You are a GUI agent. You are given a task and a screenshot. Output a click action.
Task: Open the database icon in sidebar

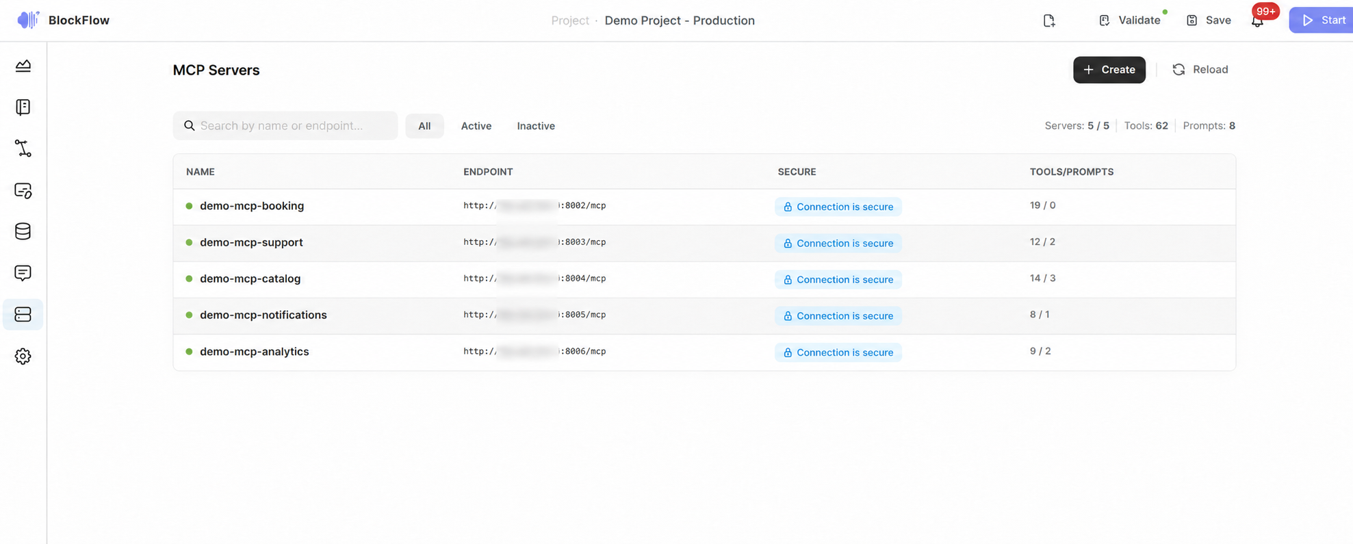[x=23, y=231]
